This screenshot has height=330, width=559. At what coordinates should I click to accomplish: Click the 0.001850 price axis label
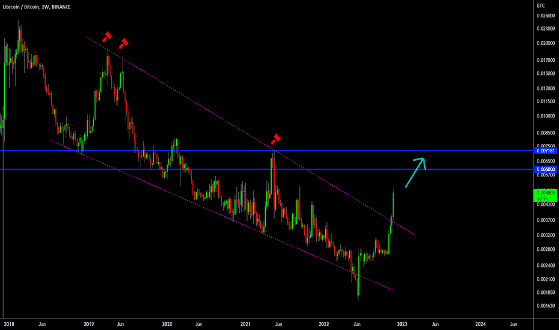(x=546, y=293)
